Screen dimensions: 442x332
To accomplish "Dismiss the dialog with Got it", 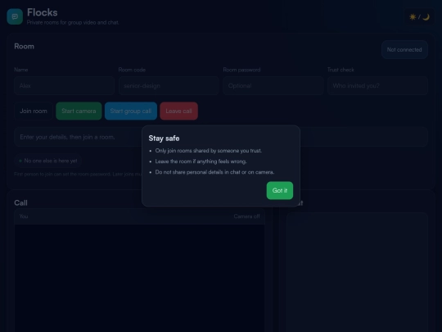I will pyautogui.click(x=280, y=190).
